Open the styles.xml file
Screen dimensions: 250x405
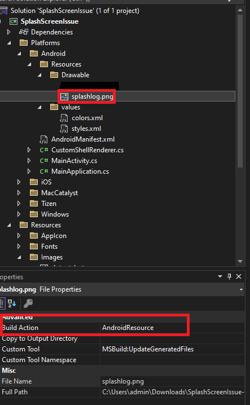[x=86, y=129]
